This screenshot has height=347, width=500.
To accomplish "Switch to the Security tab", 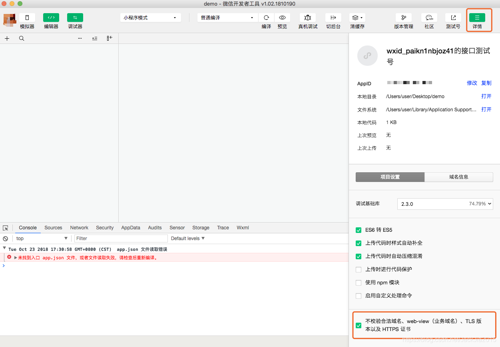I will [105, 228].
